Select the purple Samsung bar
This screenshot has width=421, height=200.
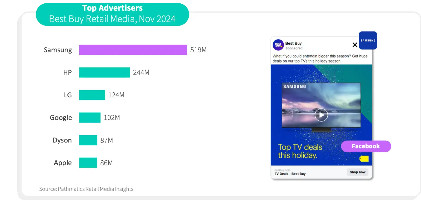point(133,50)
